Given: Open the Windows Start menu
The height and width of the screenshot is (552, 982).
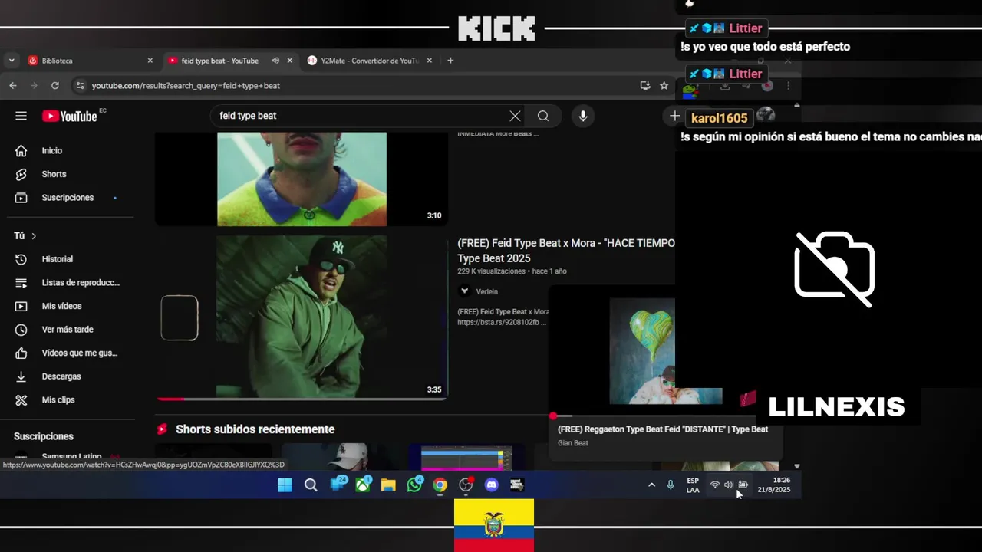Looking at the screenshot, I should (285, 485).
